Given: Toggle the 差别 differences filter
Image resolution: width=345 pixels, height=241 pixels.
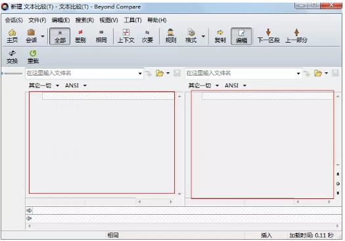Looking at the screenshot, I should 80,36.
